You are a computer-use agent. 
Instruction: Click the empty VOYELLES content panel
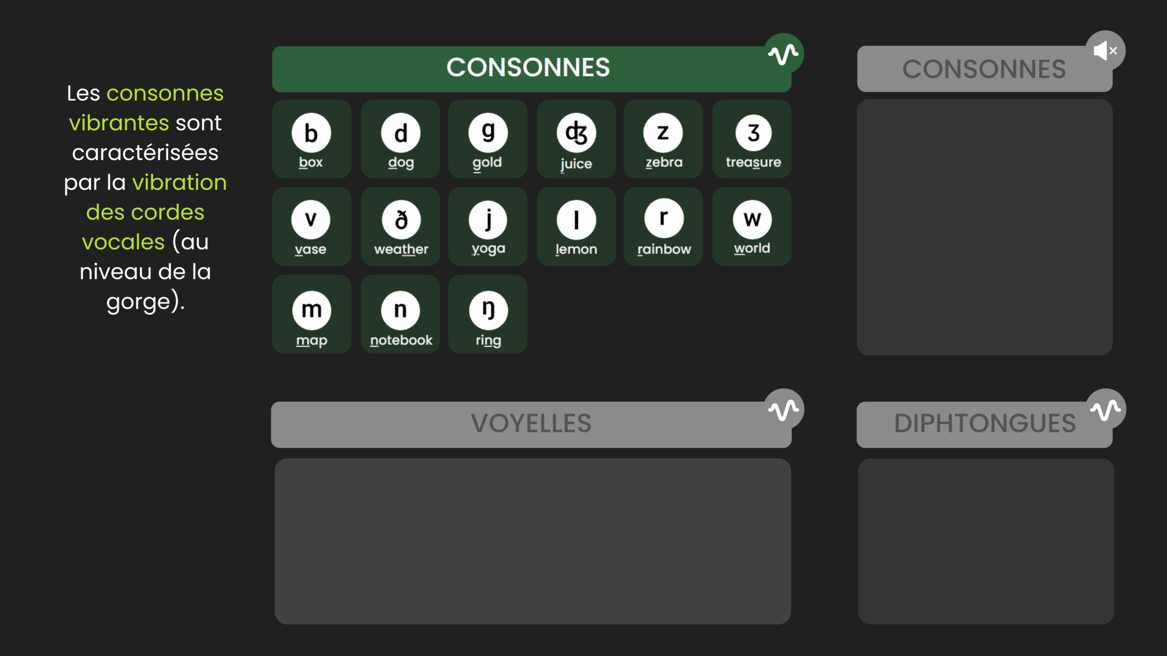coord(532,541)
